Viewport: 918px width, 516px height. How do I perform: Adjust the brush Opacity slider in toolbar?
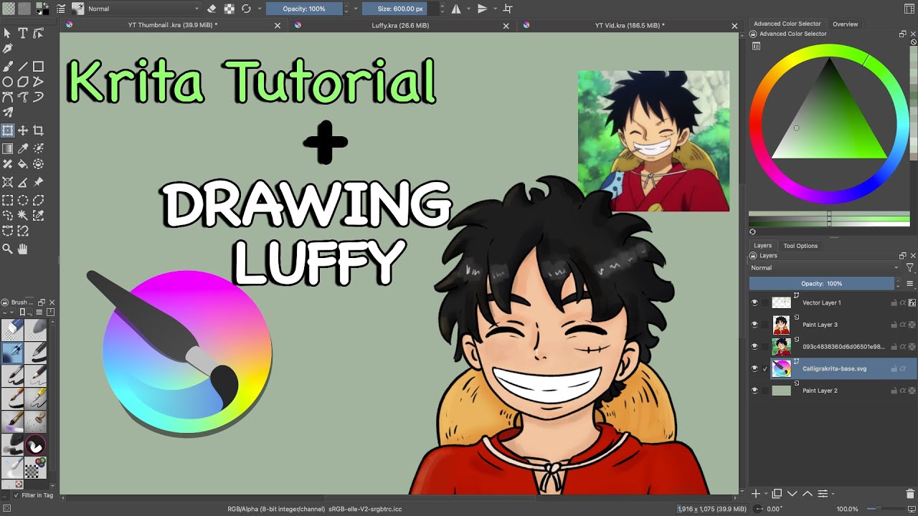click(x=304, y=9)
